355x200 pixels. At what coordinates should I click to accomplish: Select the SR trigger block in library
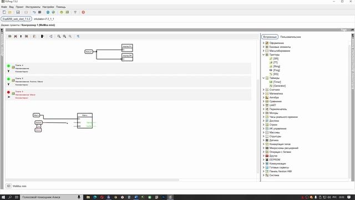(274, 58)
